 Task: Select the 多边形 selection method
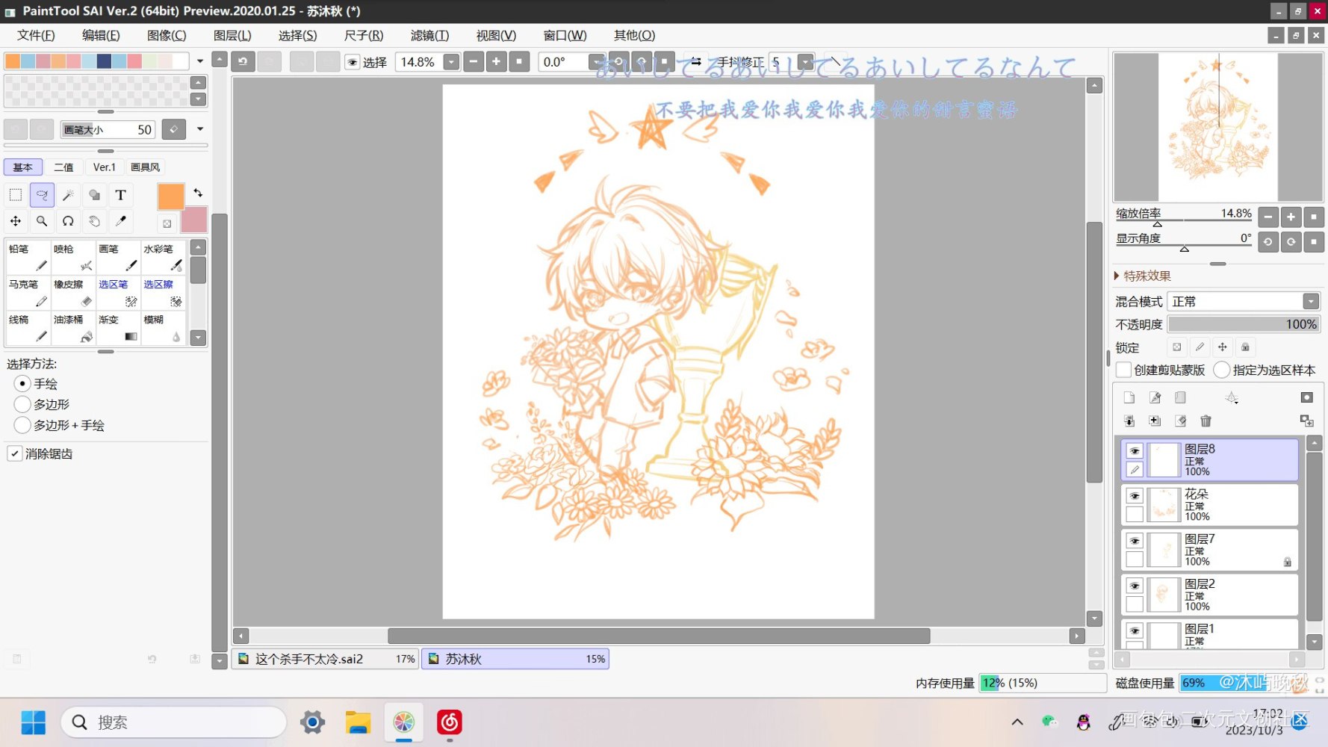[x=22, y=404]
